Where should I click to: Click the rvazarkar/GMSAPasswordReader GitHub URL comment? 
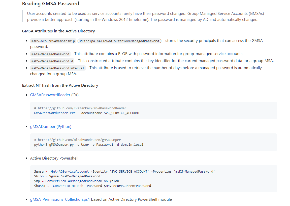(80, 108)
